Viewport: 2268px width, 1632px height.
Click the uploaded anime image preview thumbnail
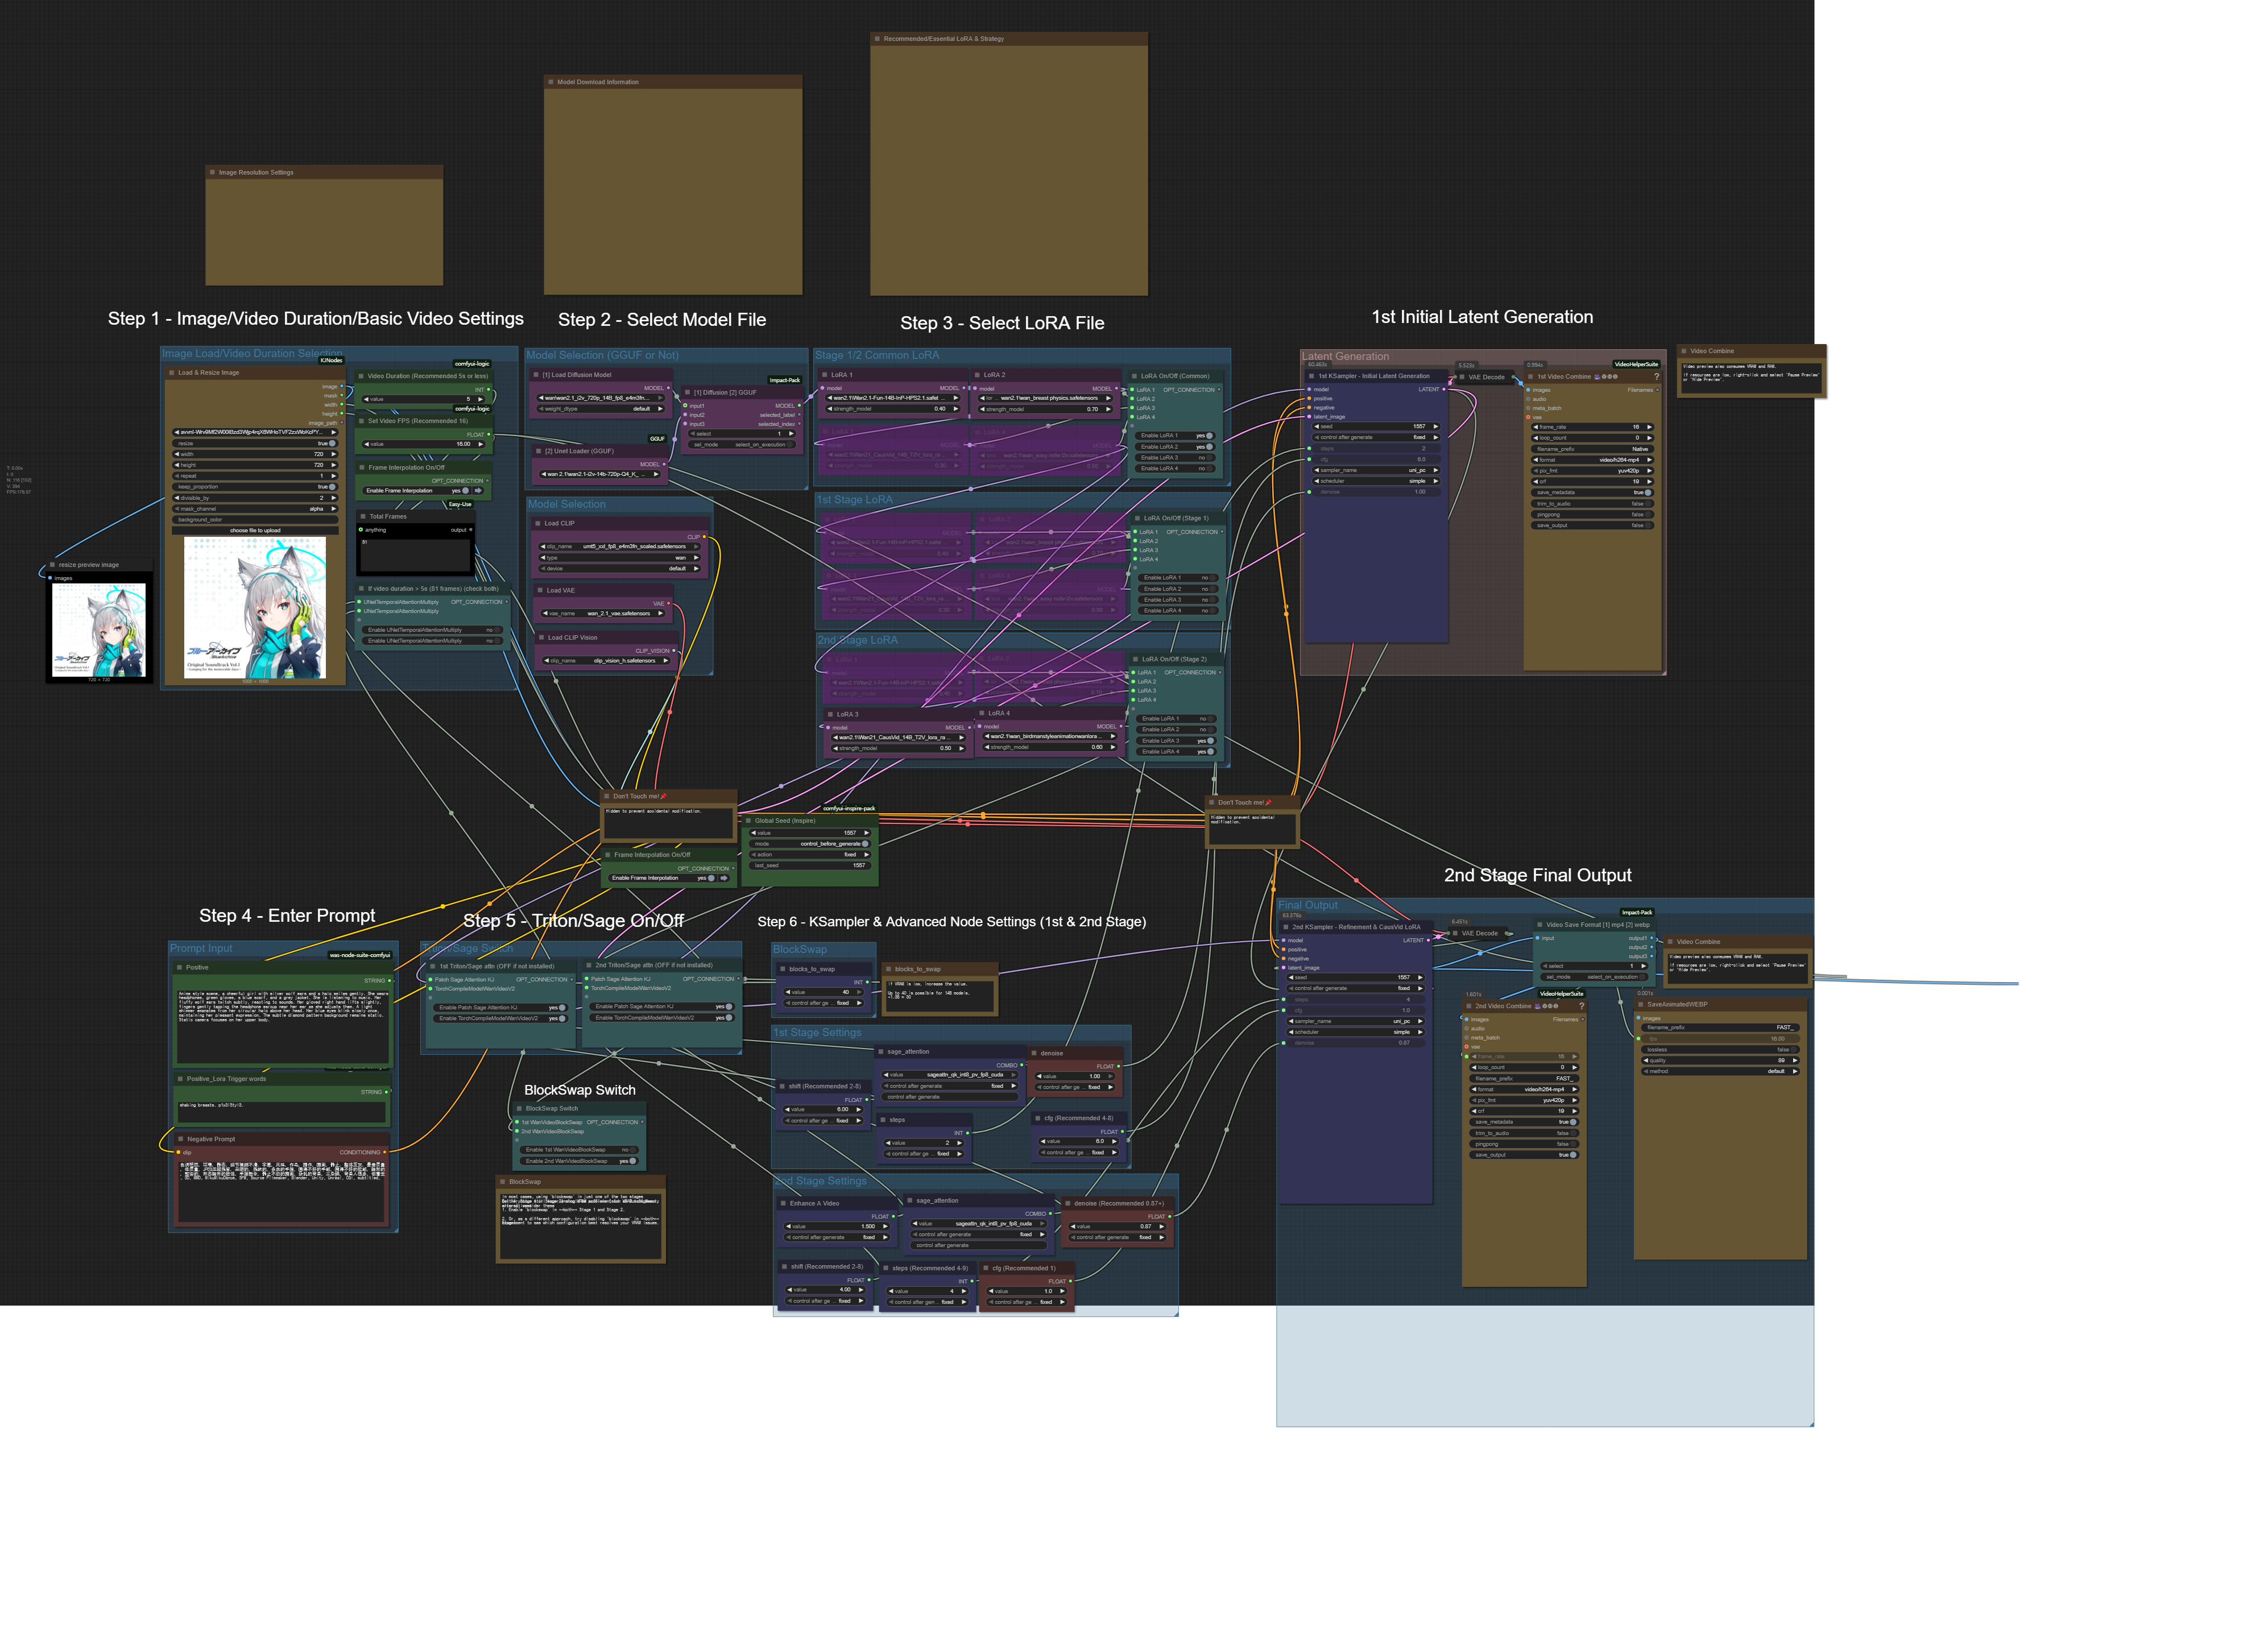(x=255, y=608)
